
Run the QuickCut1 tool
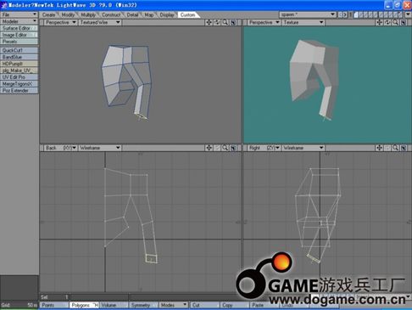[x=19, y=50]
